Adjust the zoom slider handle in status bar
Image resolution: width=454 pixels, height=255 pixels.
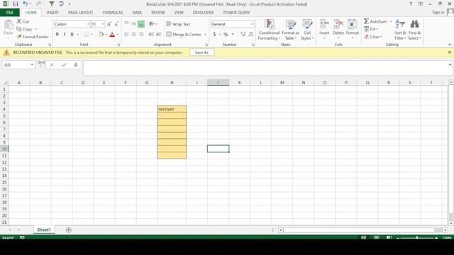(417, 238)
